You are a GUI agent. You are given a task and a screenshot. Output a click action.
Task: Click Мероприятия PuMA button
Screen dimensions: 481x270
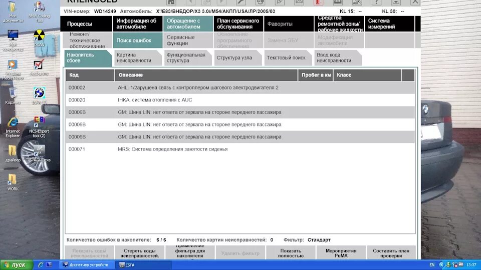click(x=341, y=253)
